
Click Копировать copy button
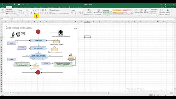tap(9, 12)
